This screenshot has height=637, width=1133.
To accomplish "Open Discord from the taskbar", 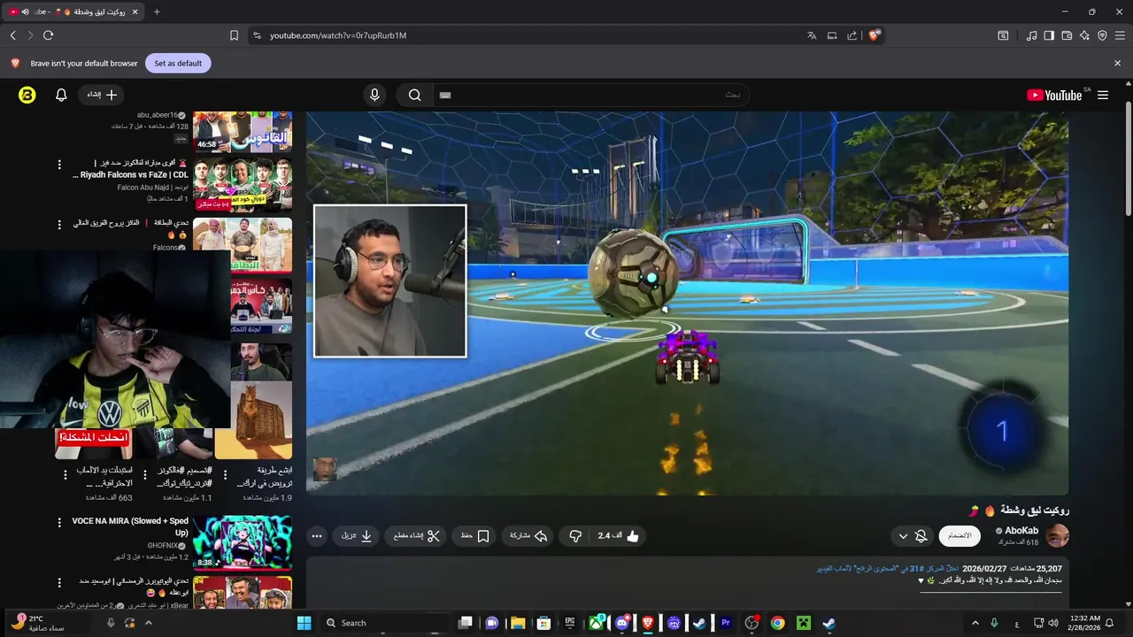I will point(623,623).
